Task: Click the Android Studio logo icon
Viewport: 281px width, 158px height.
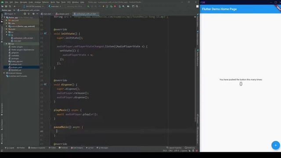Action: click(2, 2)
